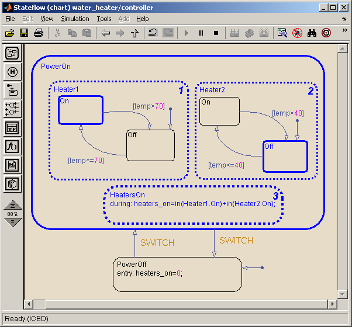The height and width of the screenshot is (327, 352).
Task: Click the Up to parent arrow icon
Action: click(x=134, y=33)
